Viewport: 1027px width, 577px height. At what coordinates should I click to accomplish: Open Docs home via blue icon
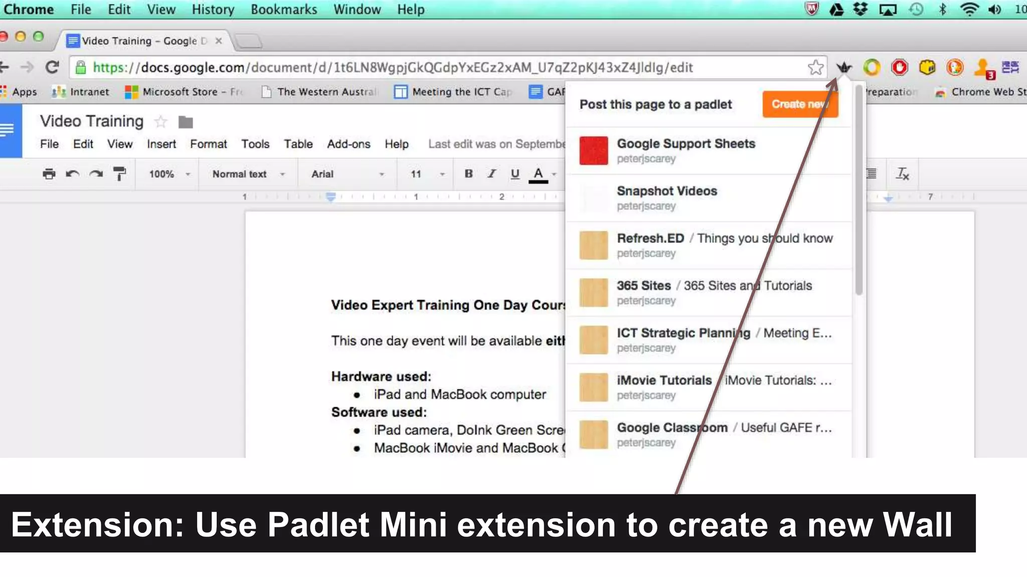click(10, 131)
